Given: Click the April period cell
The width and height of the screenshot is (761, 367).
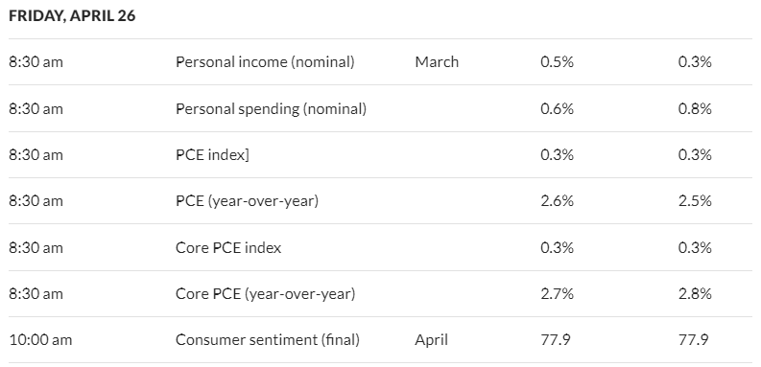Looking at the screenshot, I should click(x=431, y=340).
